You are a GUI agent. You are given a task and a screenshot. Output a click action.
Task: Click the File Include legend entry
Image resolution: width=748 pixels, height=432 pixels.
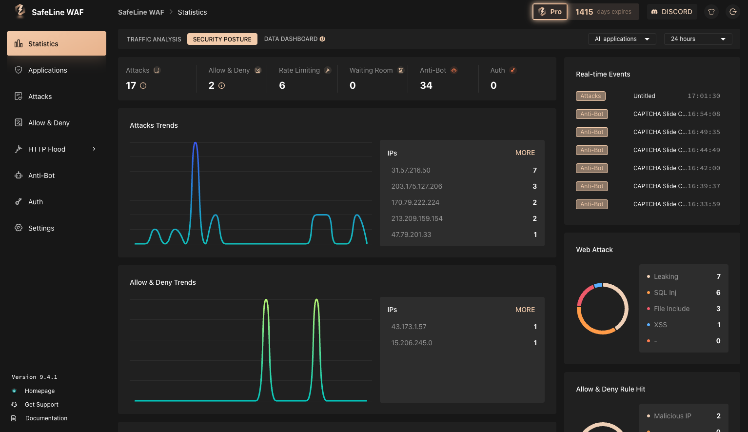684,309
